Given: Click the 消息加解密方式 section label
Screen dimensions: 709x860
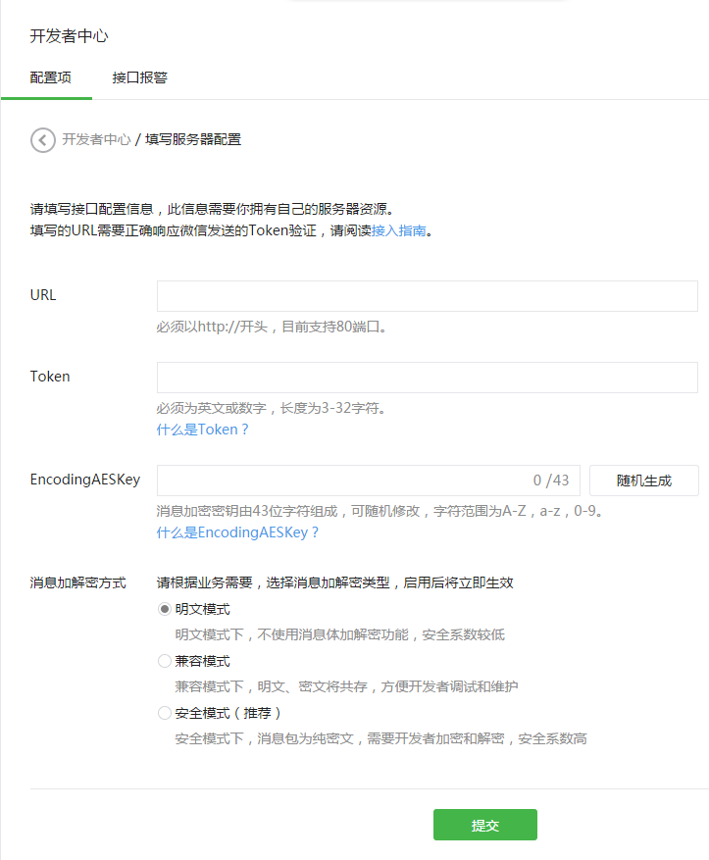Looking at the screenshot, I should [78, 582].
